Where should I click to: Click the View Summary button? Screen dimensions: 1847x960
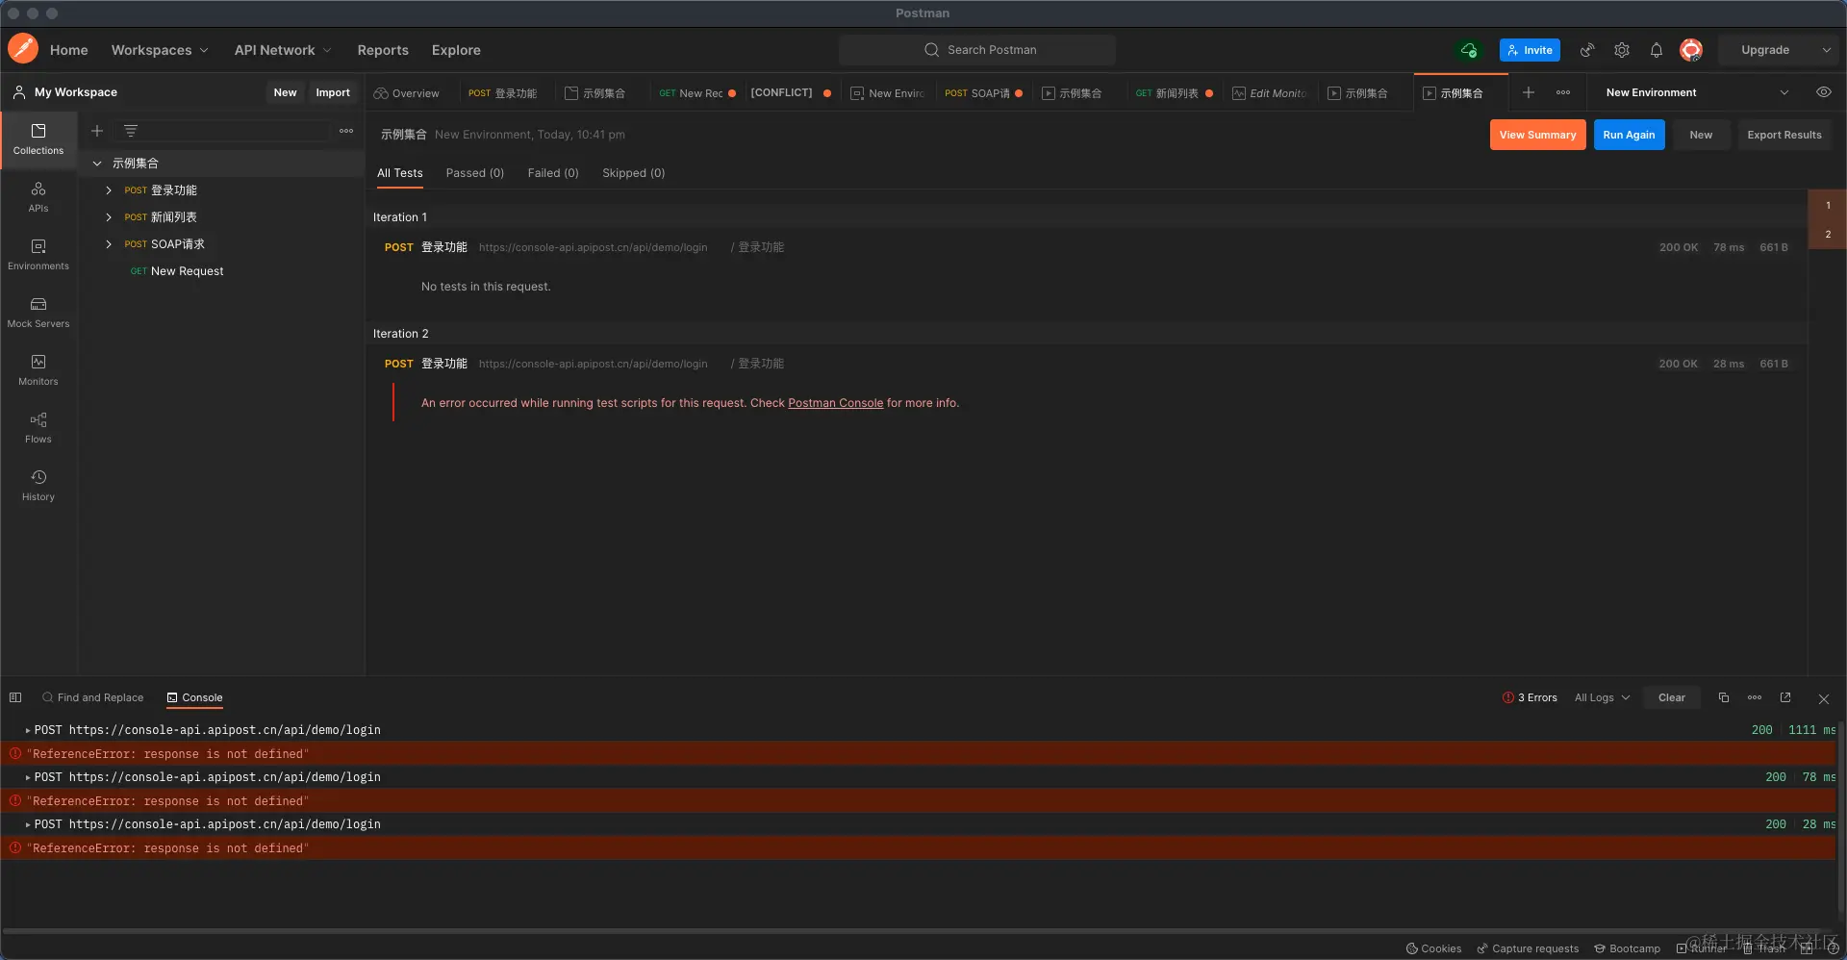coord(1537,135)
